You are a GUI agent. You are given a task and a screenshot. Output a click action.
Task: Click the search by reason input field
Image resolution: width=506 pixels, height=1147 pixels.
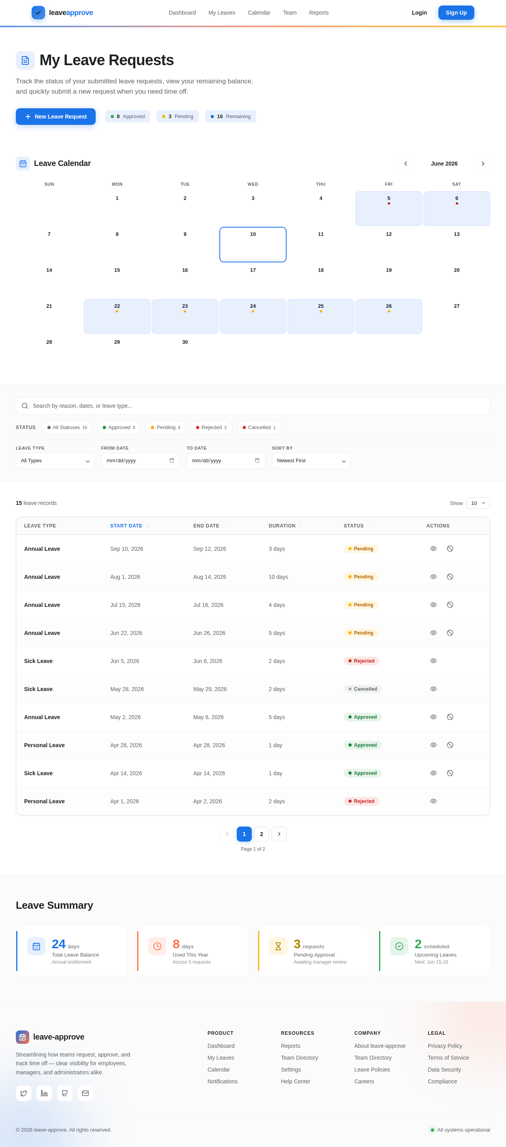pos(253,406)
